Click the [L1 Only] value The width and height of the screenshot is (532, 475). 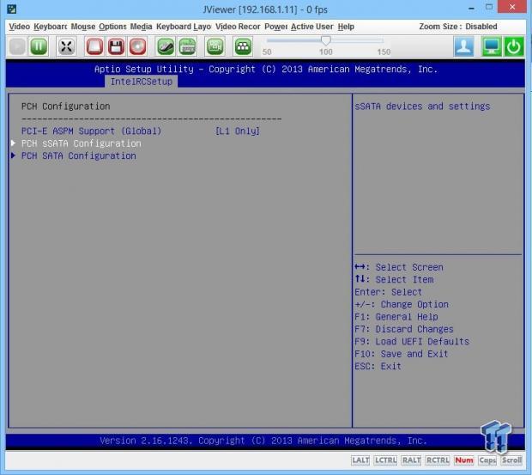(238, 131)
